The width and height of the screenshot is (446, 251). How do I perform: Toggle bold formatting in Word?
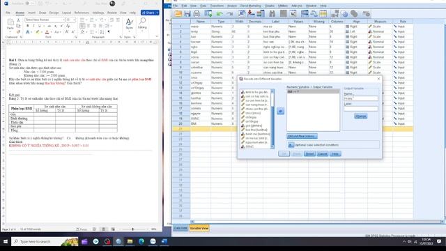coord(28,26)
